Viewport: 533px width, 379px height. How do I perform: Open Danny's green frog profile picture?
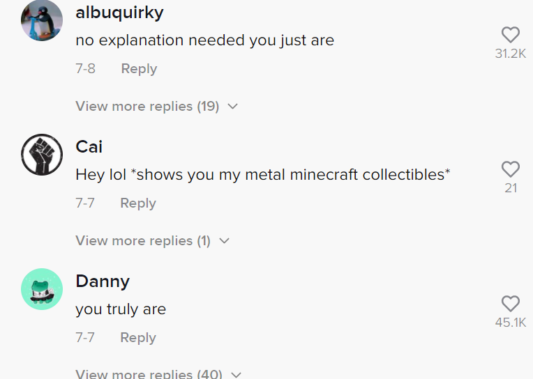point(42,289)
